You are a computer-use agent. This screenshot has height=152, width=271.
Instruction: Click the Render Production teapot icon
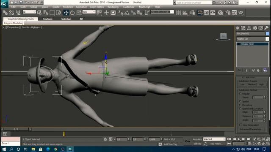point(241,13)
